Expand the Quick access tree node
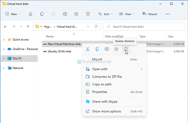The image size is (188, 123). tap(4, 39)
